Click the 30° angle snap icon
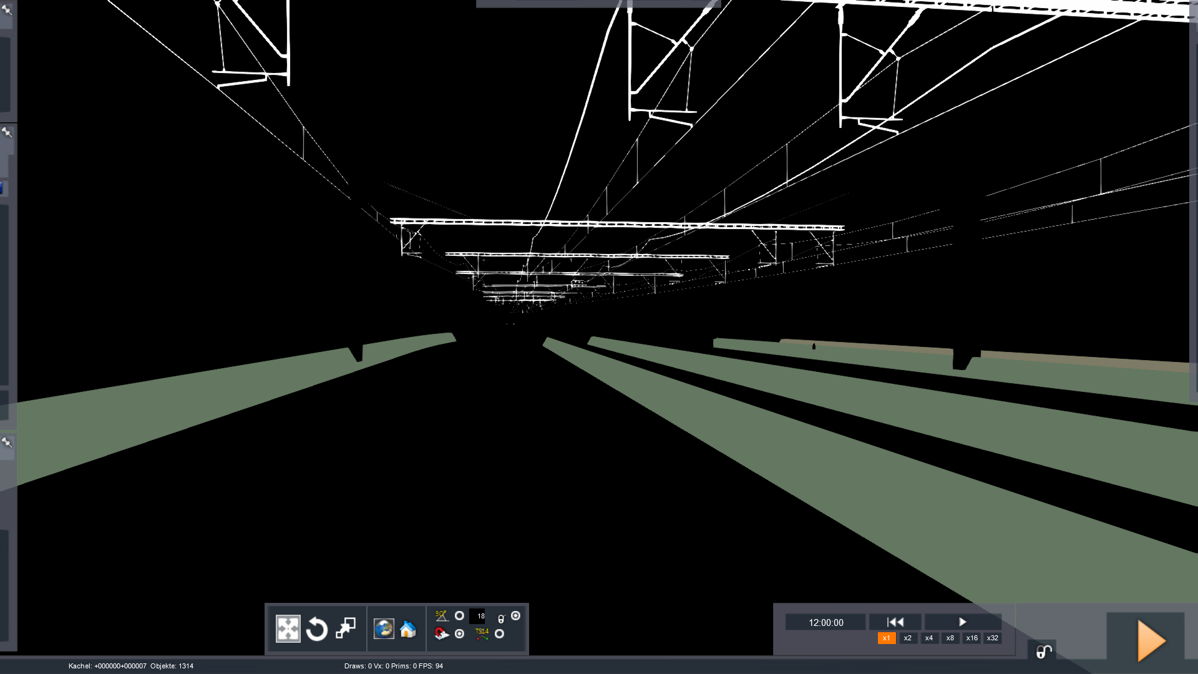Viewport: 1198px width, 674px height. (x=441, y=616)
